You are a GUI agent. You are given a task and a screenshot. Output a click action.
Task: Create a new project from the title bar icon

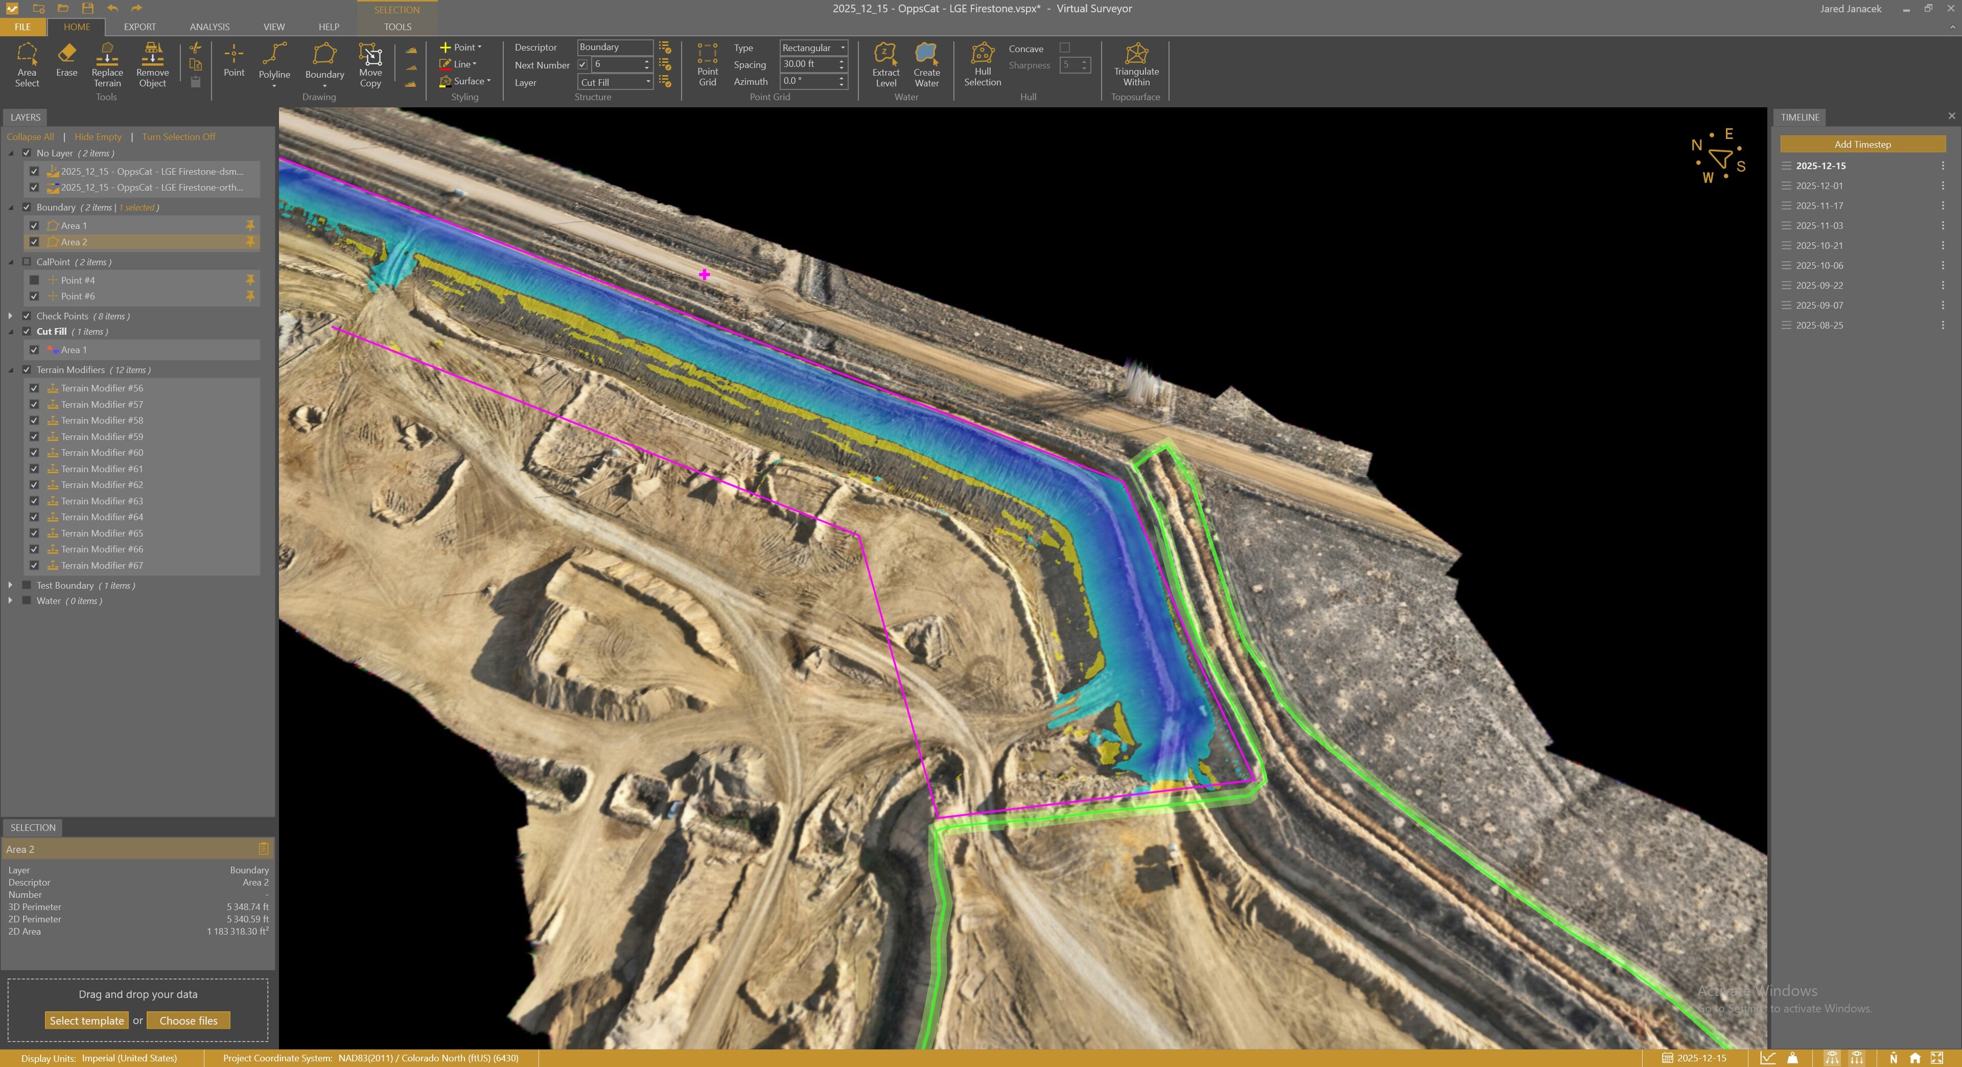click(x=39, y=8)
